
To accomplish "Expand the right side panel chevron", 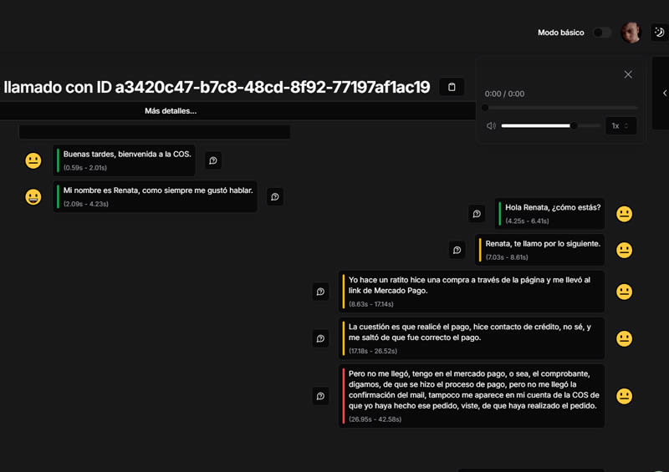I will (x=663, y=93).
